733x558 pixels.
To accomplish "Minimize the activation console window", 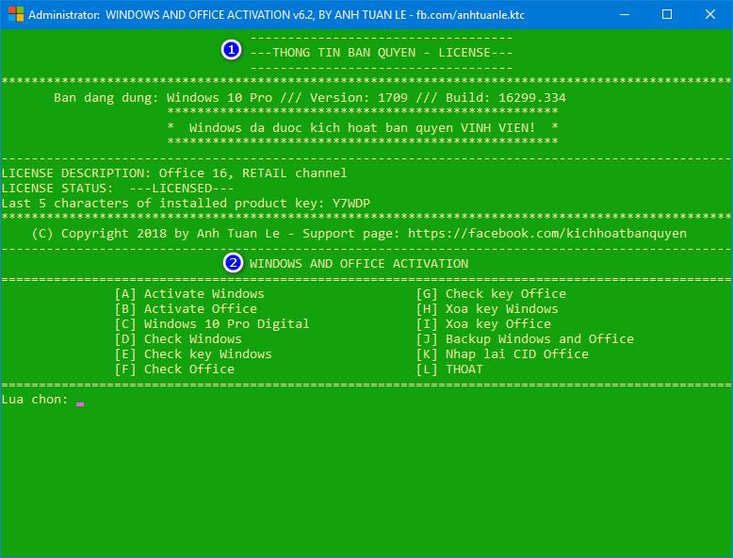I will pyautogui.click(x=624, y=14).
